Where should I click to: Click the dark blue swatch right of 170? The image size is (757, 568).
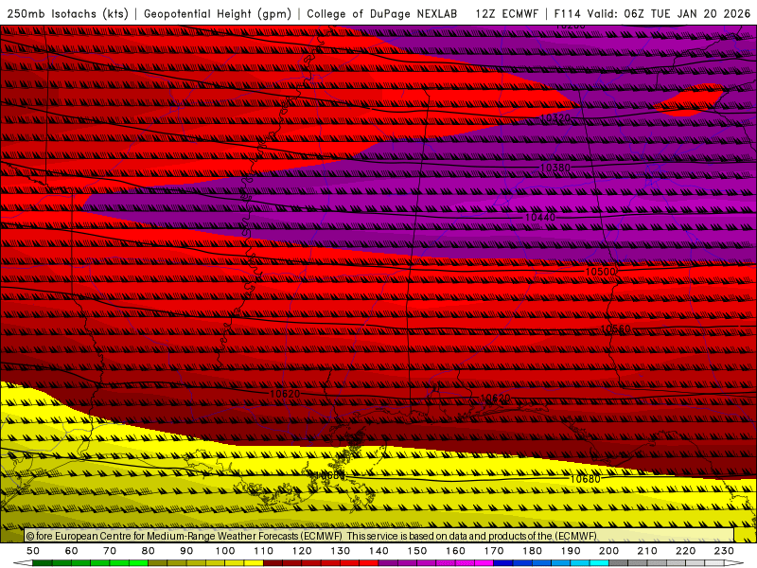(x=503, y=563)
